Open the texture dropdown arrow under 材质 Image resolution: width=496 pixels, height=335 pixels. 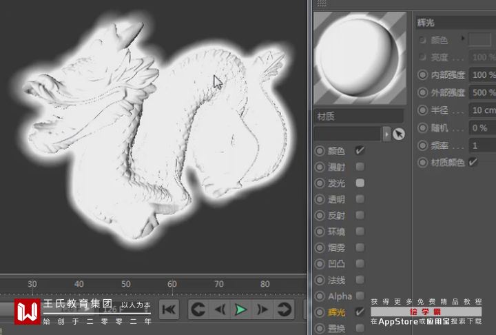point(386,134)
